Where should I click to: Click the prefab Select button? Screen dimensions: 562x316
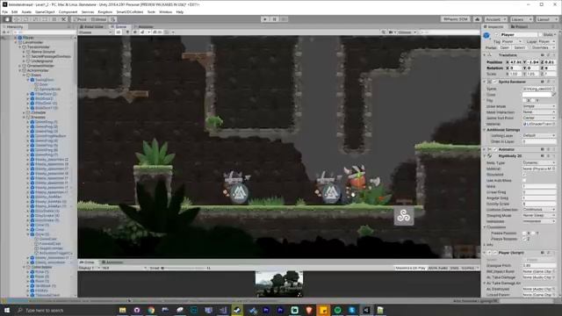pyautogui.click(x=519, y=47)
